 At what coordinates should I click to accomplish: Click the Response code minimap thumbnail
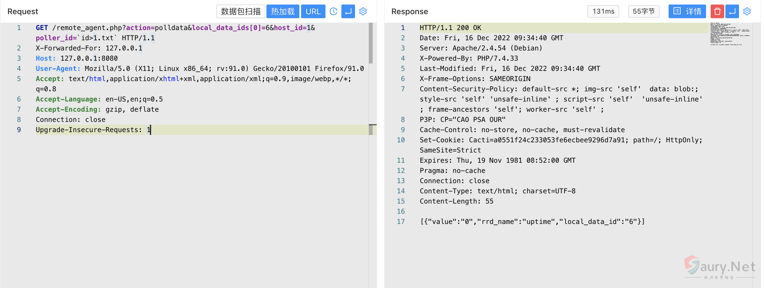coord(729,34)
